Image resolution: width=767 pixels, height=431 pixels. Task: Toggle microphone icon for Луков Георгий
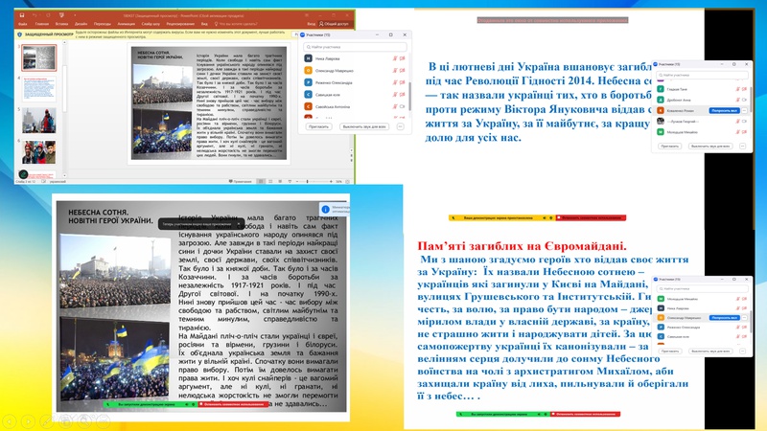point(738,122)
